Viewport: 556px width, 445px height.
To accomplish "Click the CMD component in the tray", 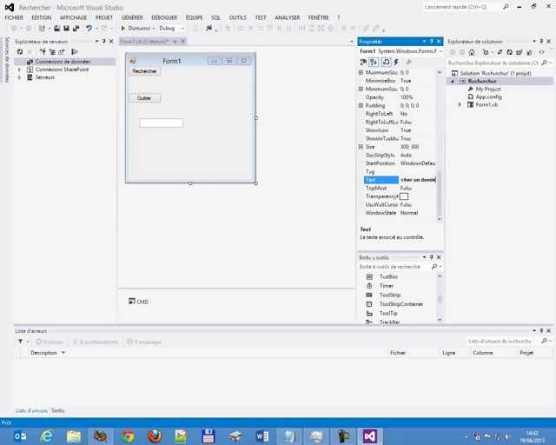I will [139, 302].
